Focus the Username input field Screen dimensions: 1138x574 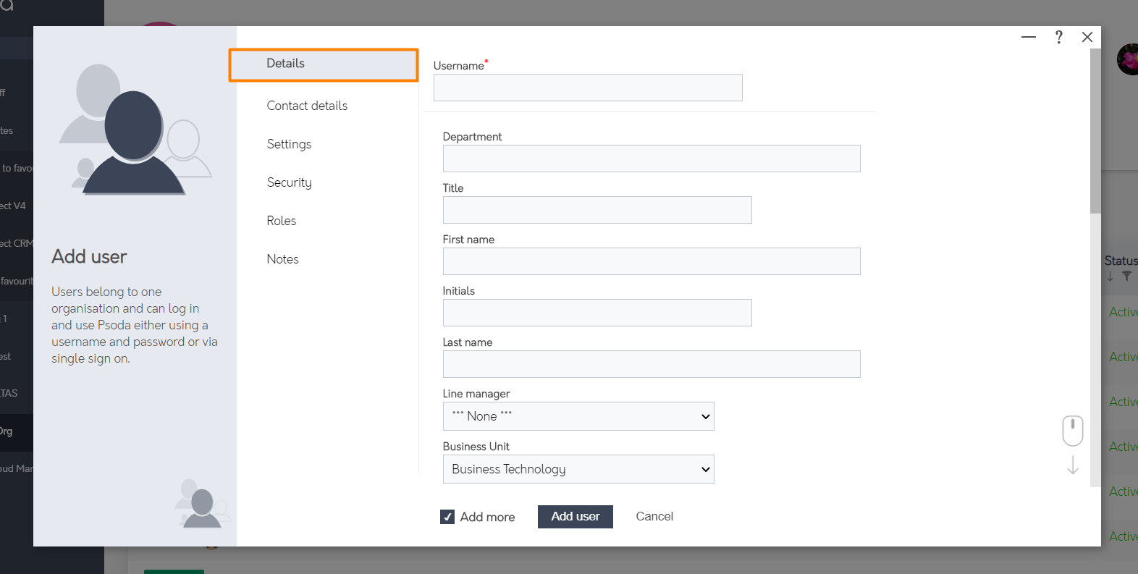tap(587, 88)
